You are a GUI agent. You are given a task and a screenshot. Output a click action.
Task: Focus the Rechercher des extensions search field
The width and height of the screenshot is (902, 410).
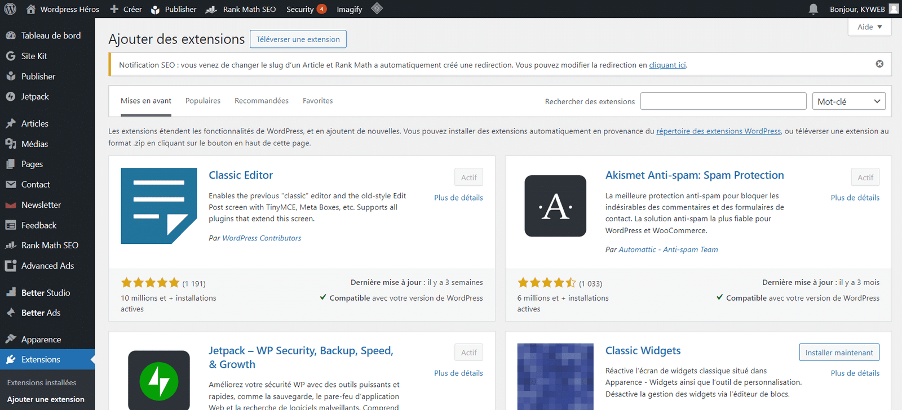point(723,101)
